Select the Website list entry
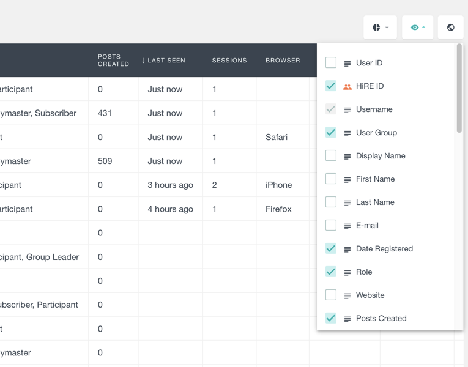This screenshot has width=468, height=367. pyautogui.click(x=370, y=295)
